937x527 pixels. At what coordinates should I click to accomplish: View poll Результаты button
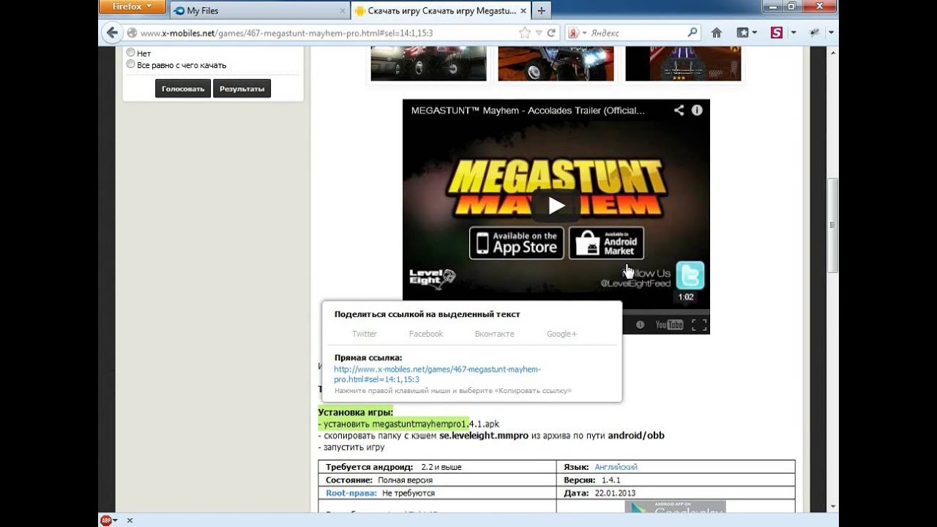point(242,89)
